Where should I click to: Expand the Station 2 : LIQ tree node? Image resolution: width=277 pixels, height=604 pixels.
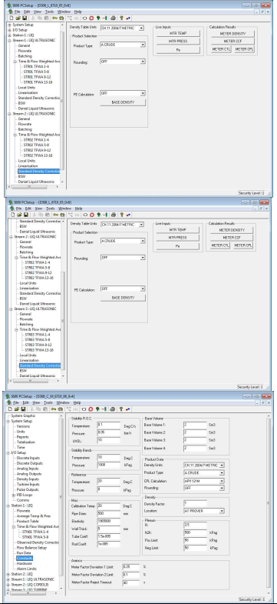pos(8,574)
